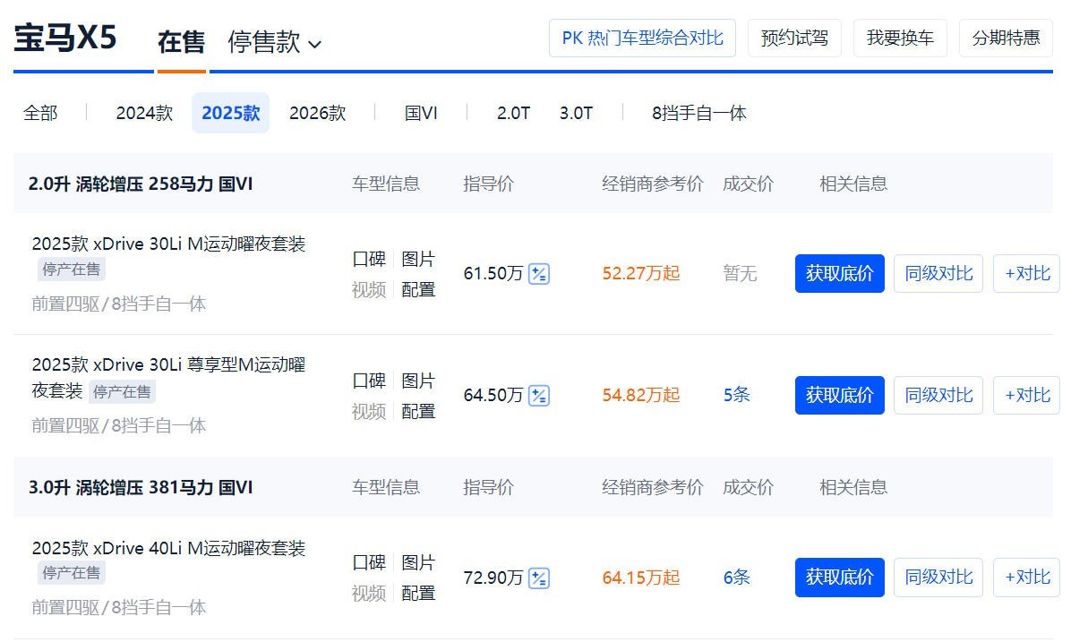1071x642 pixels.
Task: Click the 预约试驾 button
Action: coord(794,39)
